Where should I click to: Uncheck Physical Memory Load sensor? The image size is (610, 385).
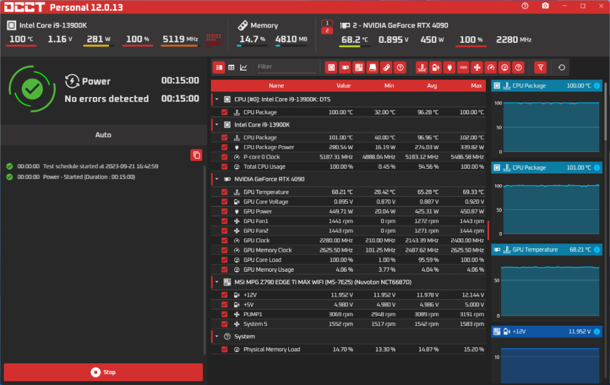coord(225,349)
